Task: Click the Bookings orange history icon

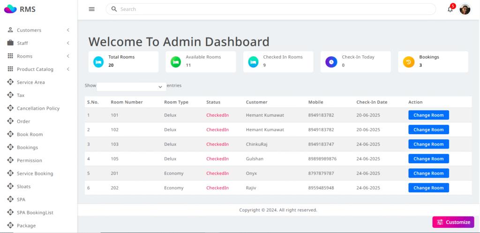Action: coord(409,62)
